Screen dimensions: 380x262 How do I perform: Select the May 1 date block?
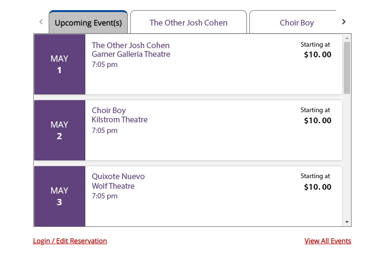(59, 64)
